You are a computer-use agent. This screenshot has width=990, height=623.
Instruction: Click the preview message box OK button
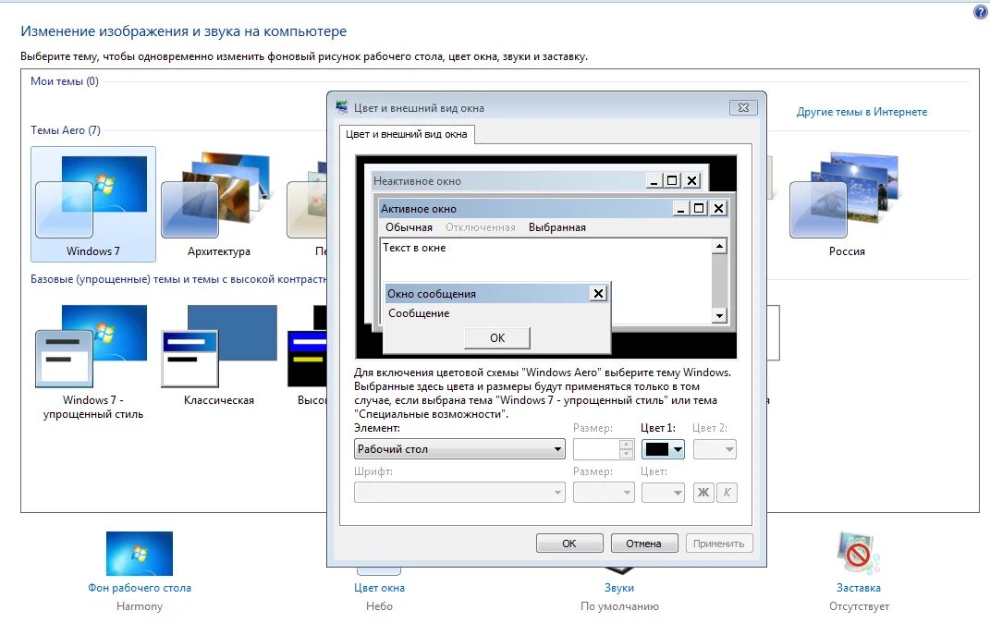point(497,337)
